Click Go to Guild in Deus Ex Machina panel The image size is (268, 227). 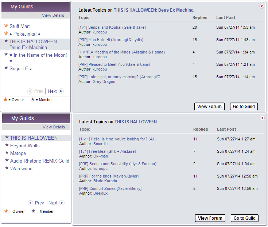pos(244,107)
